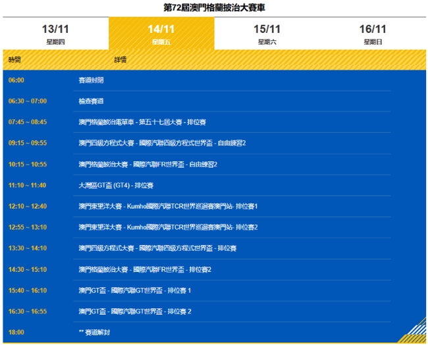Open the 15/11 星期六 schedule tab
Viewport: 428px width, 345px height.
(267, 34)
